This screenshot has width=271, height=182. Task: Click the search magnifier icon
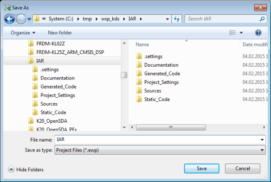262,19
